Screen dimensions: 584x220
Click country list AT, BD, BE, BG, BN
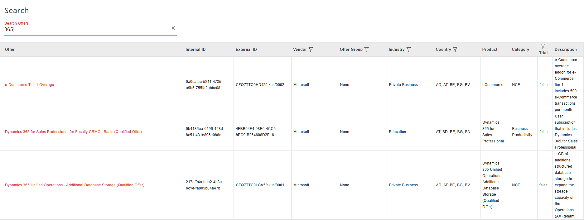click(455, 132)
